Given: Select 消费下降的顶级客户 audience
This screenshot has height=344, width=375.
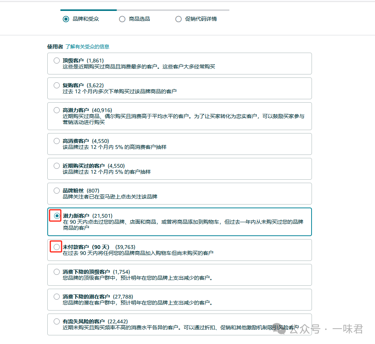Looking at the screenshot, I should coord(57,271).
